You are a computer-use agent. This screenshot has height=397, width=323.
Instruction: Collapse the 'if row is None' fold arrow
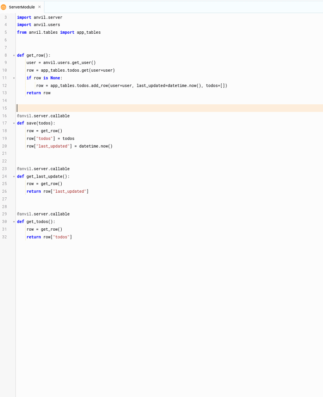(x=14, y=78)
